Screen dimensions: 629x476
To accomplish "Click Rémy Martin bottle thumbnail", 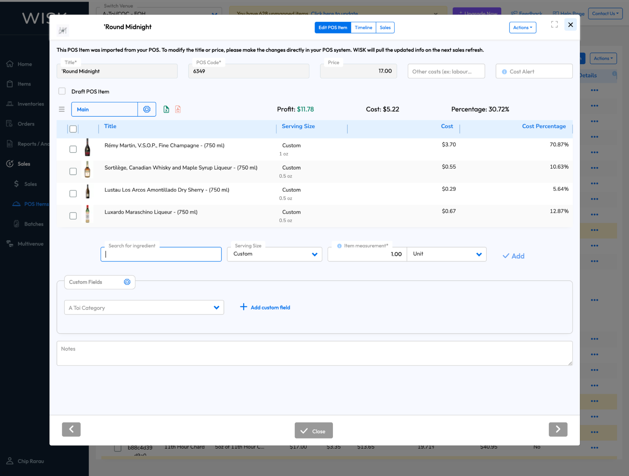I will [87, 148].
